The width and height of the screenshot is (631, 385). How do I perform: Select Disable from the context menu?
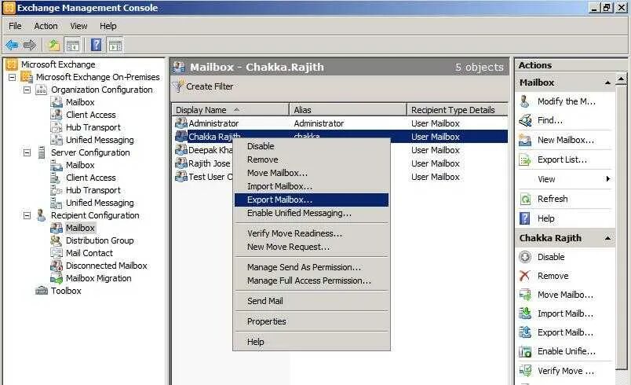pyautogui.click(x=312, y=146)
